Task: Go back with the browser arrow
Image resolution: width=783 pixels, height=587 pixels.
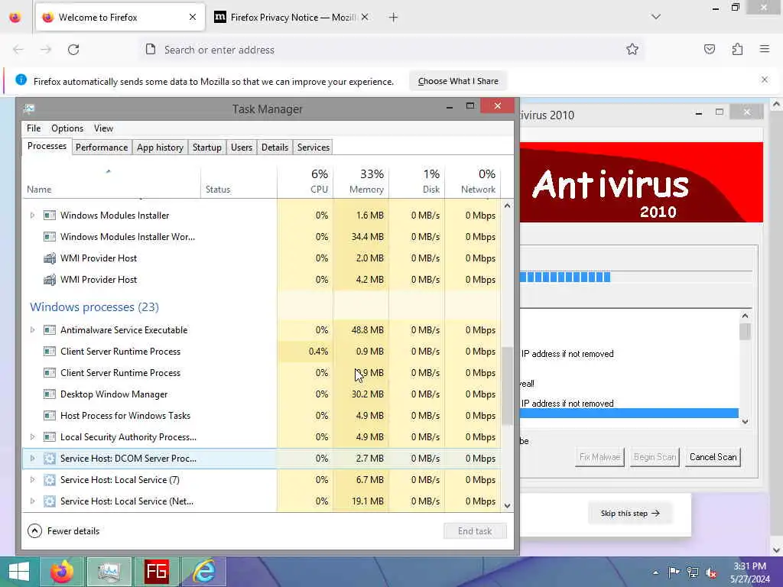Action: 18,50
